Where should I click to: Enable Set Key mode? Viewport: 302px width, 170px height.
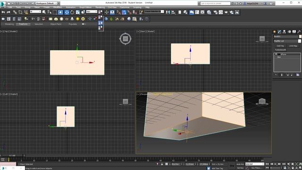[x=240, y=168]
